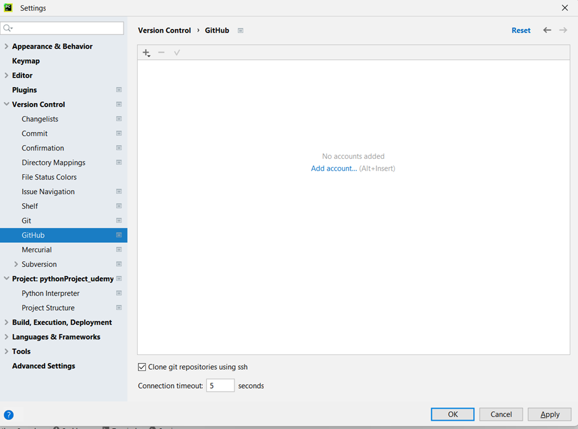This screenshot has width=578, height=429.
Task: Click project icon beside Mercurial row
Action: 119,249
